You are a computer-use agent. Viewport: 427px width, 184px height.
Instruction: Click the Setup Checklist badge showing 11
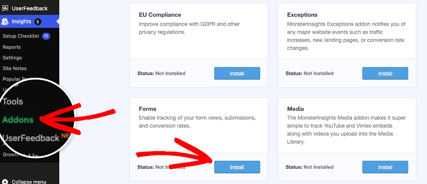point(46,36)
